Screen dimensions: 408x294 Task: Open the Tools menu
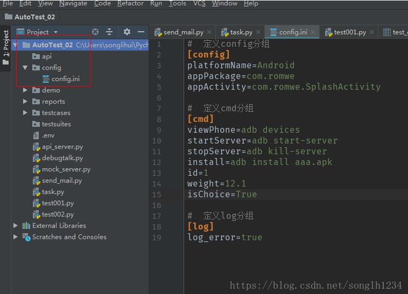tap(177, 3)
